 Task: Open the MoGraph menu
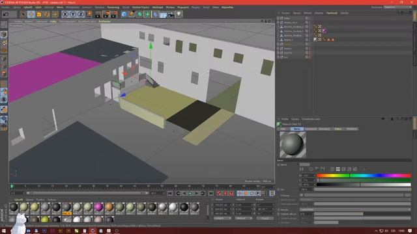(x=158, y=7)
